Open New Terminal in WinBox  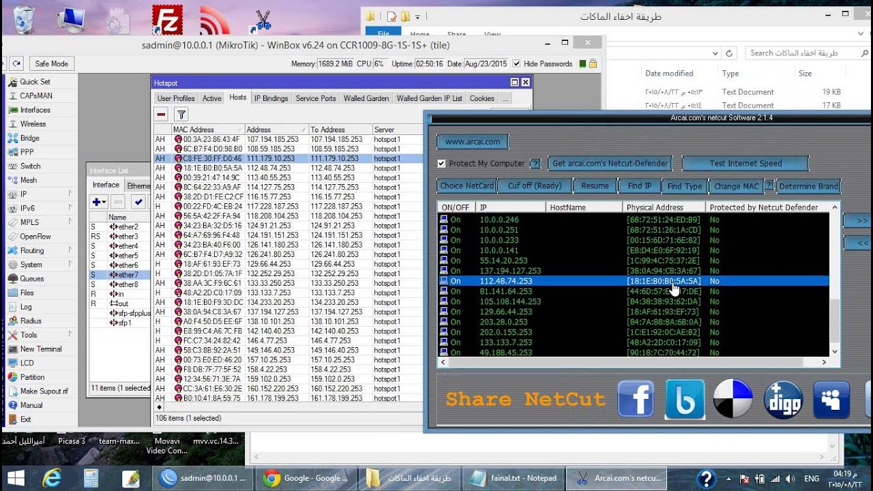[x=41, y=349]
